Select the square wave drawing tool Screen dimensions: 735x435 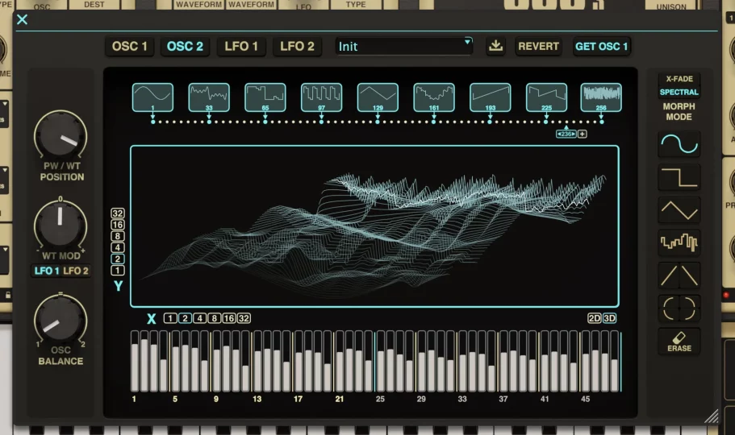tap(679, 177)
